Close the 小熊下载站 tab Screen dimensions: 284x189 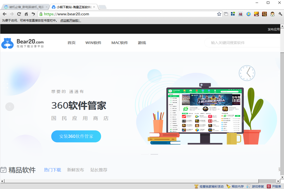pos(94,7)
